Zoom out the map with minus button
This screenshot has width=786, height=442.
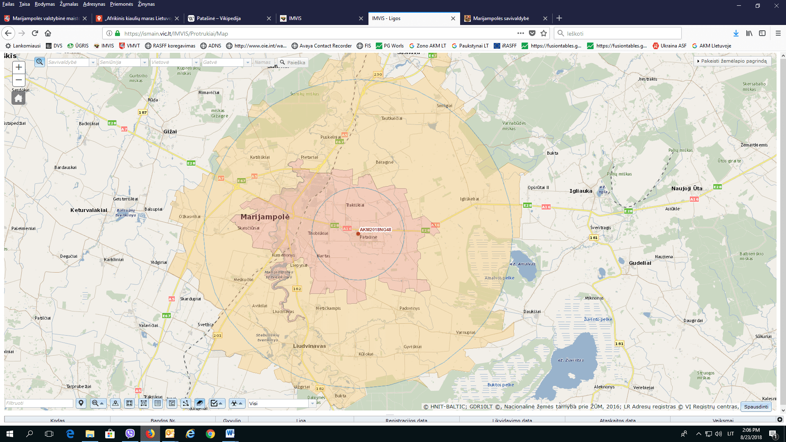(18, 80)
